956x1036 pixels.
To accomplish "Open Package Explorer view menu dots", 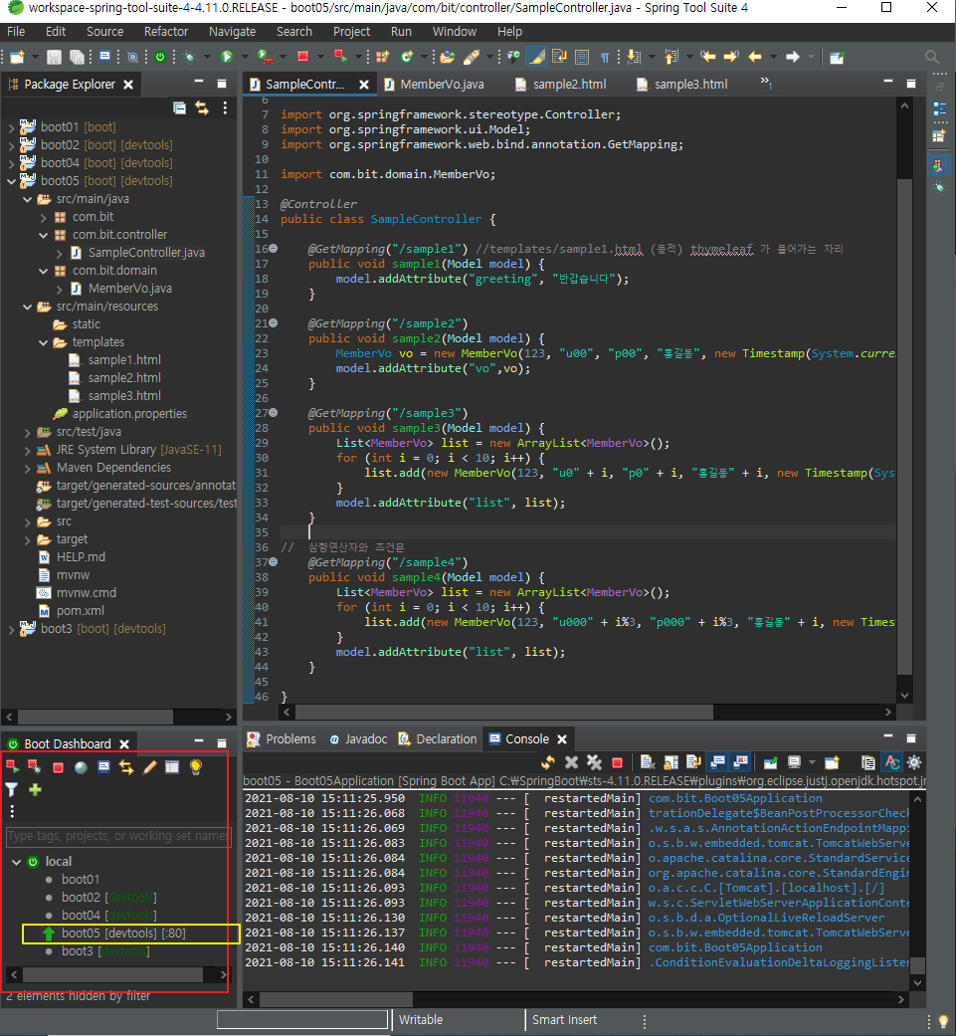I will [x=225, y=107].
